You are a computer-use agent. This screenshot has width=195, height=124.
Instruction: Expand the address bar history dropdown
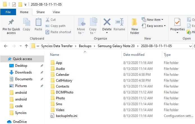[191, 46]
